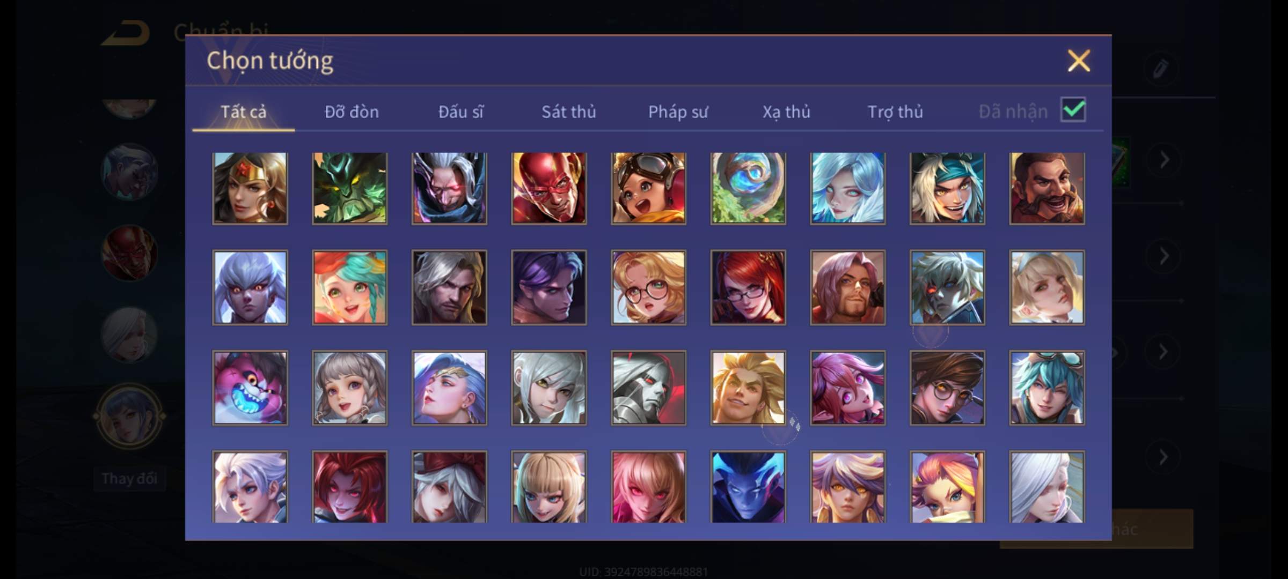Image resolution: width=1288 pixels, height=579 pixels.
Task: Select the aviator-goggles girl hero portrait
Action: pyautogui.click(x=648, y=188)
